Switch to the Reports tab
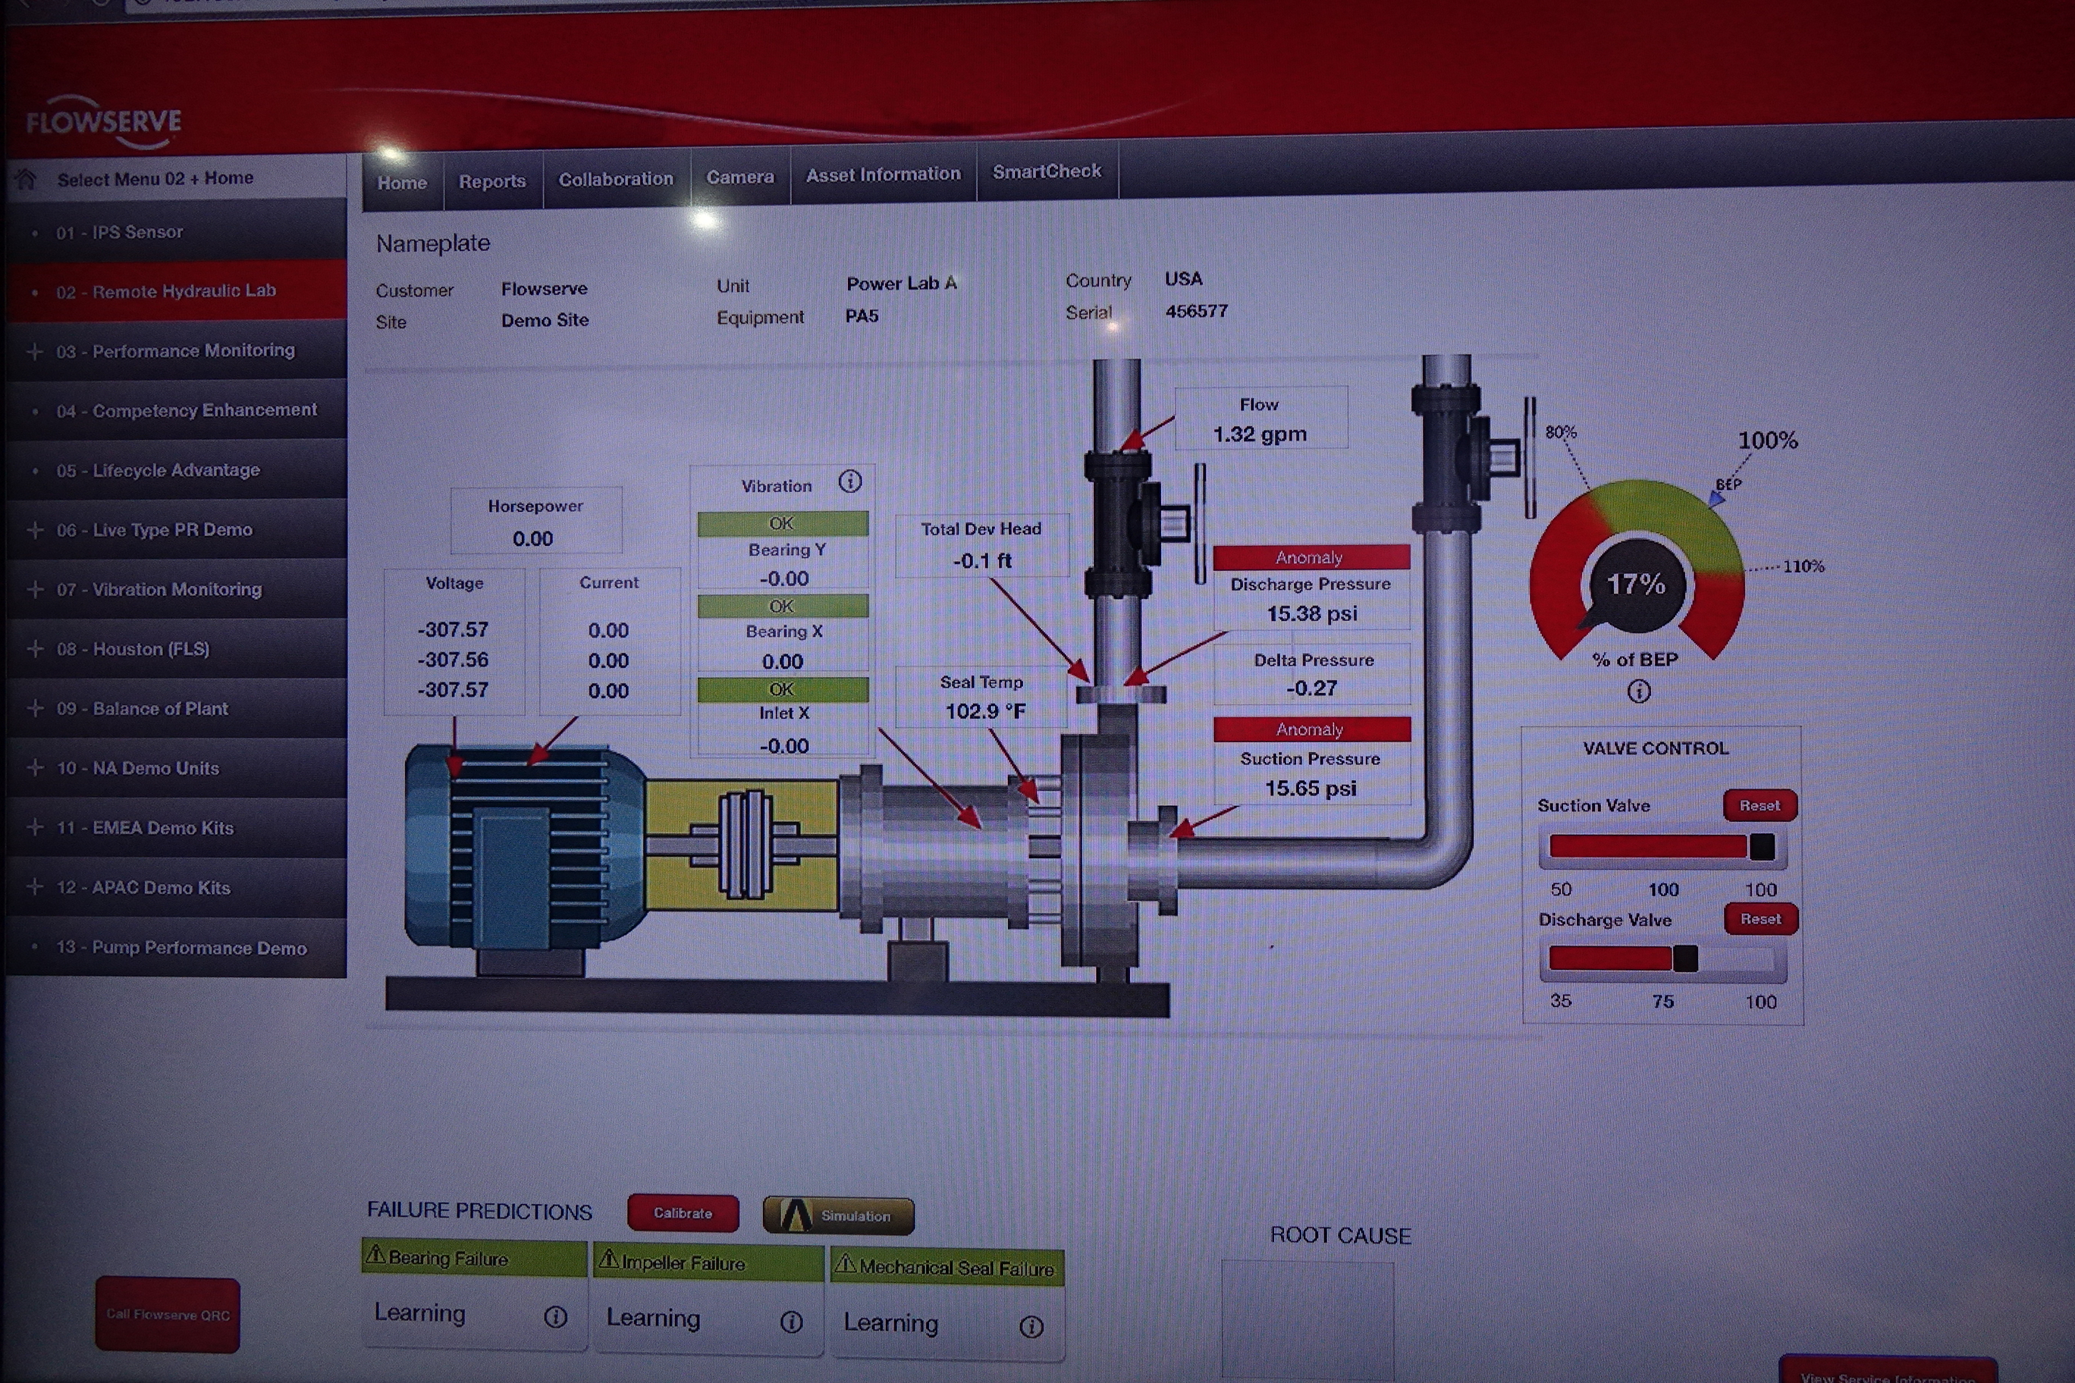 [492, 180]
